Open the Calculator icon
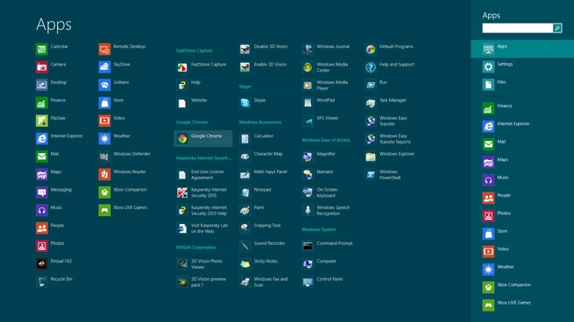The height and width of the screenshot is (322, 574). pyautogui.click(x=244, y=138)
